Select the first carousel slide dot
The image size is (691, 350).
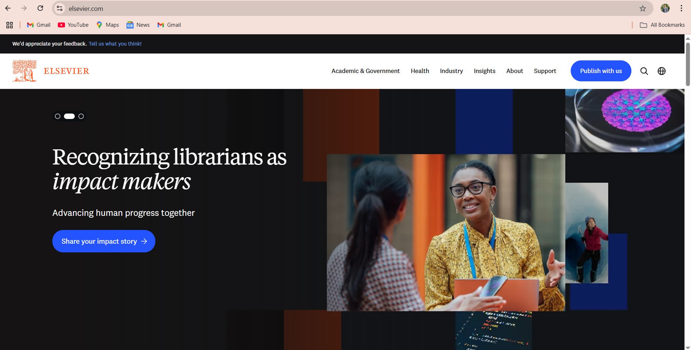pyautogui.click(x=57, y=116)
